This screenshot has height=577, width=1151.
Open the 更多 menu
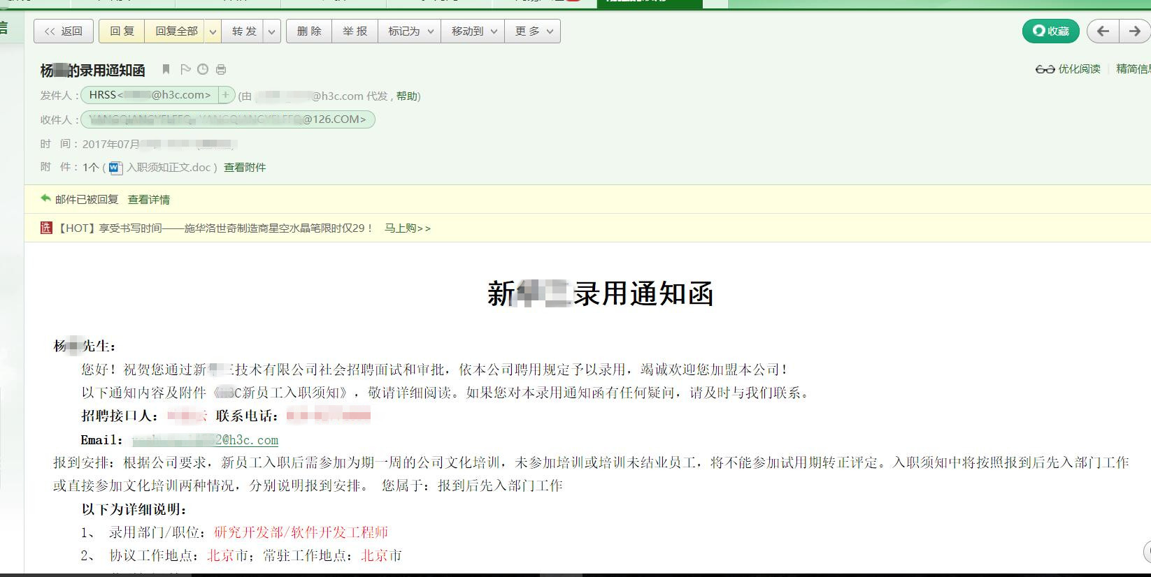(x=533, y=31)
